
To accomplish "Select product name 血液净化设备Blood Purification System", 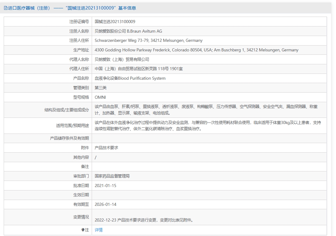I will pyautogui.click(x=130, y=78).
